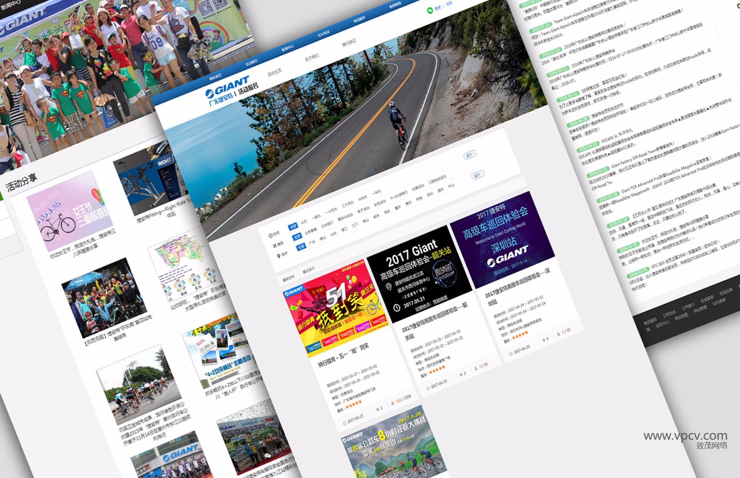
Task: Open 新闻中心 in the blue navigation bar
Action: pyautogui.click(x=287, y=49)
